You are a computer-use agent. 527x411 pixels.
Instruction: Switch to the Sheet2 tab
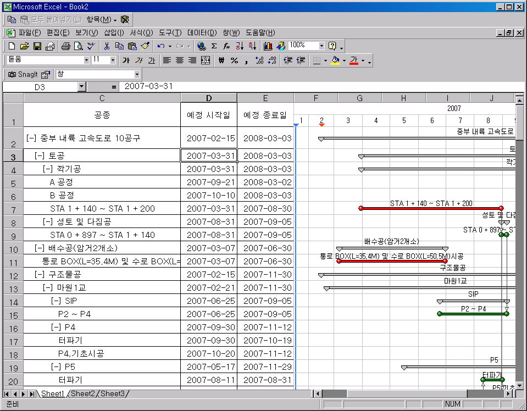point(82,393)
